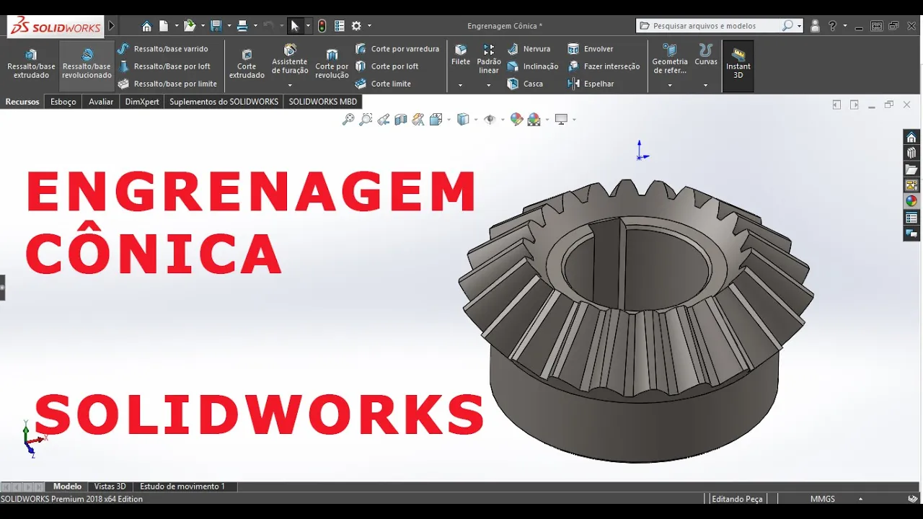Image resolution: width=923 pixels, height=519 pixels.
Task: Click Apply Scene icon
Action: (534, 120)
